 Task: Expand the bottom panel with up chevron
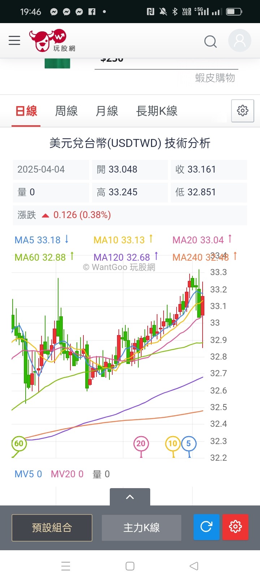(x=130, y=497)
